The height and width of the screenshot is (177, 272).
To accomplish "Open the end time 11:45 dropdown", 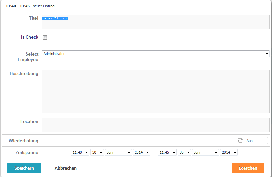I will tap(167, 152).
